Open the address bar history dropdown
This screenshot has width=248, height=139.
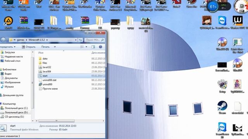tap(76, 40)
